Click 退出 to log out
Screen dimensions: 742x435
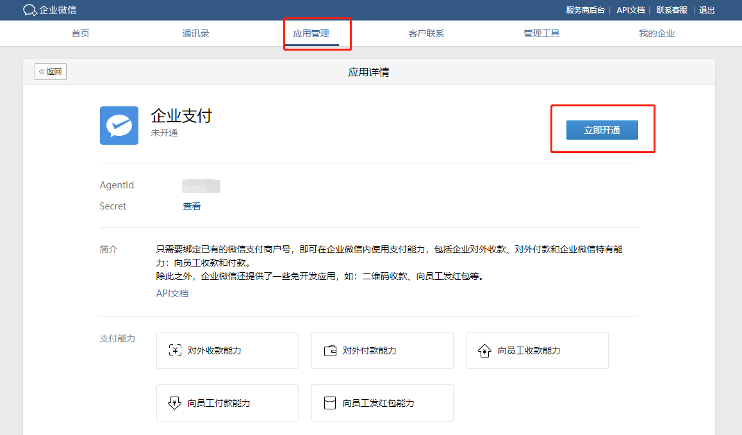click(x=707, y=10)
